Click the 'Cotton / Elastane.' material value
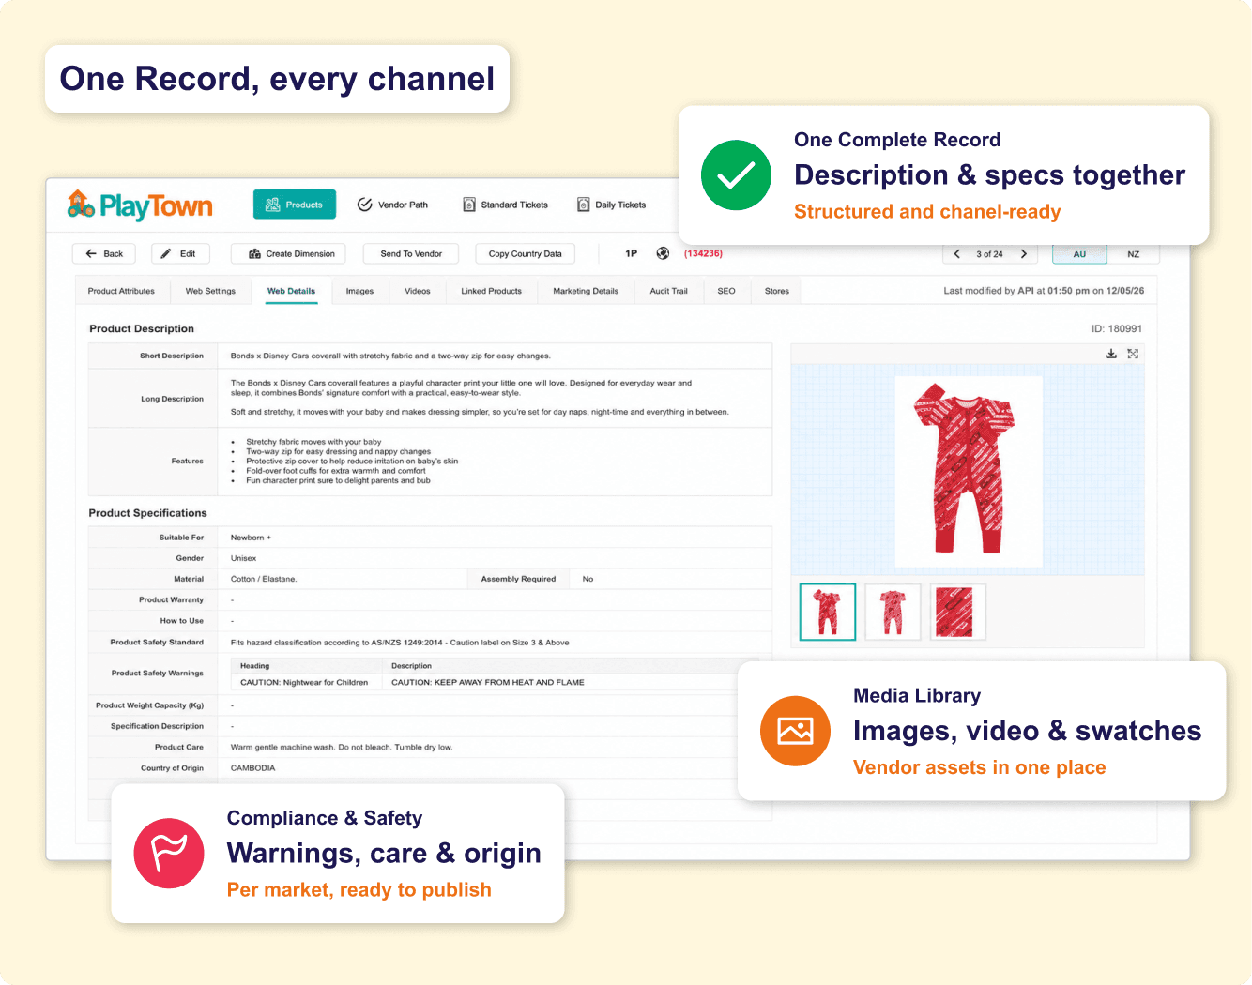This screenshot has height=985, width=1252. pos(264,579)
